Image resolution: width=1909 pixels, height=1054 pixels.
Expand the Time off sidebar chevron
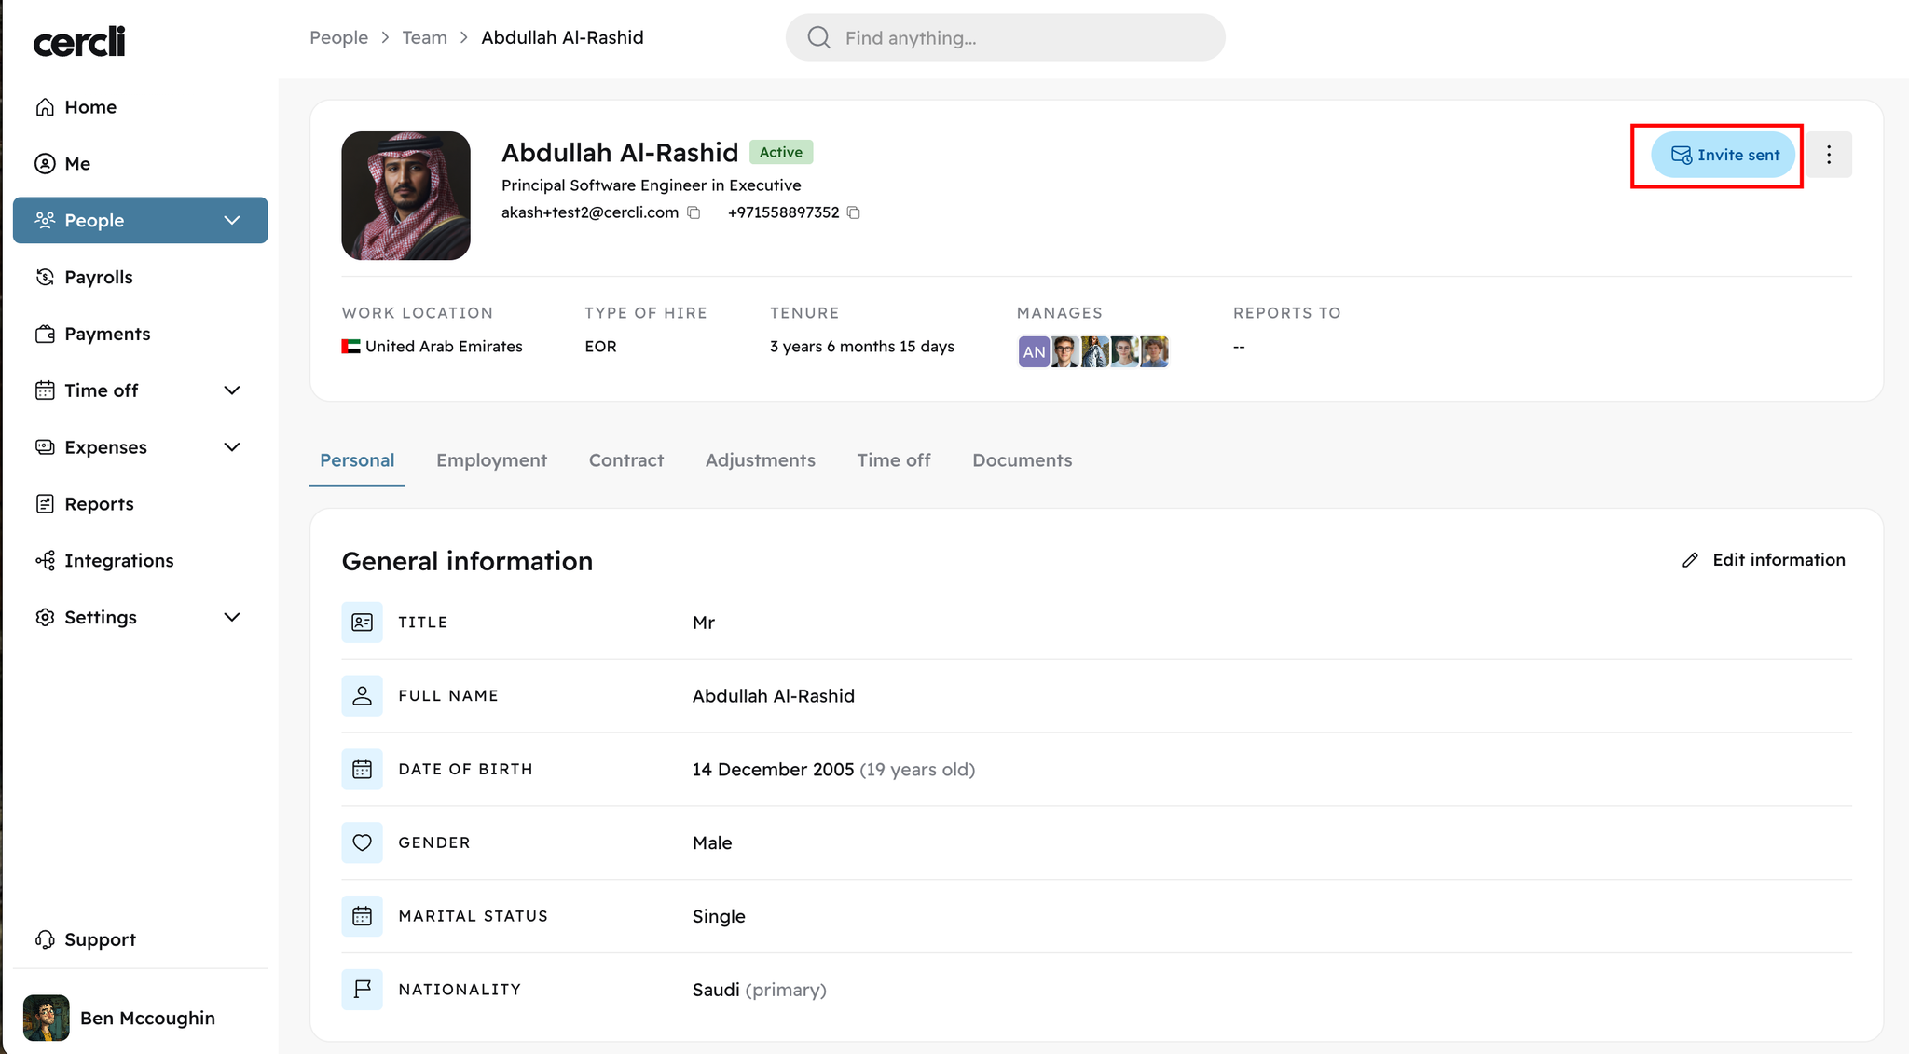point(232,390)
